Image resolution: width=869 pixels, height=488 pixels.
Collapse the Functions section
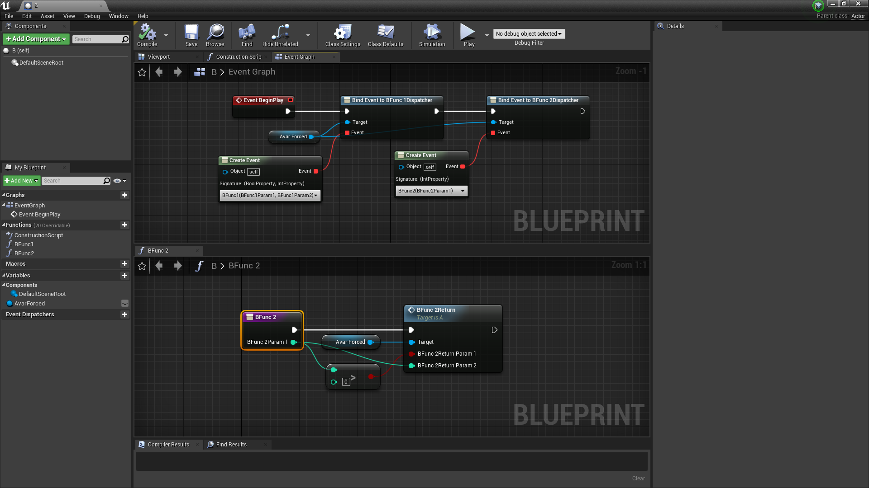tap(4, 225)
